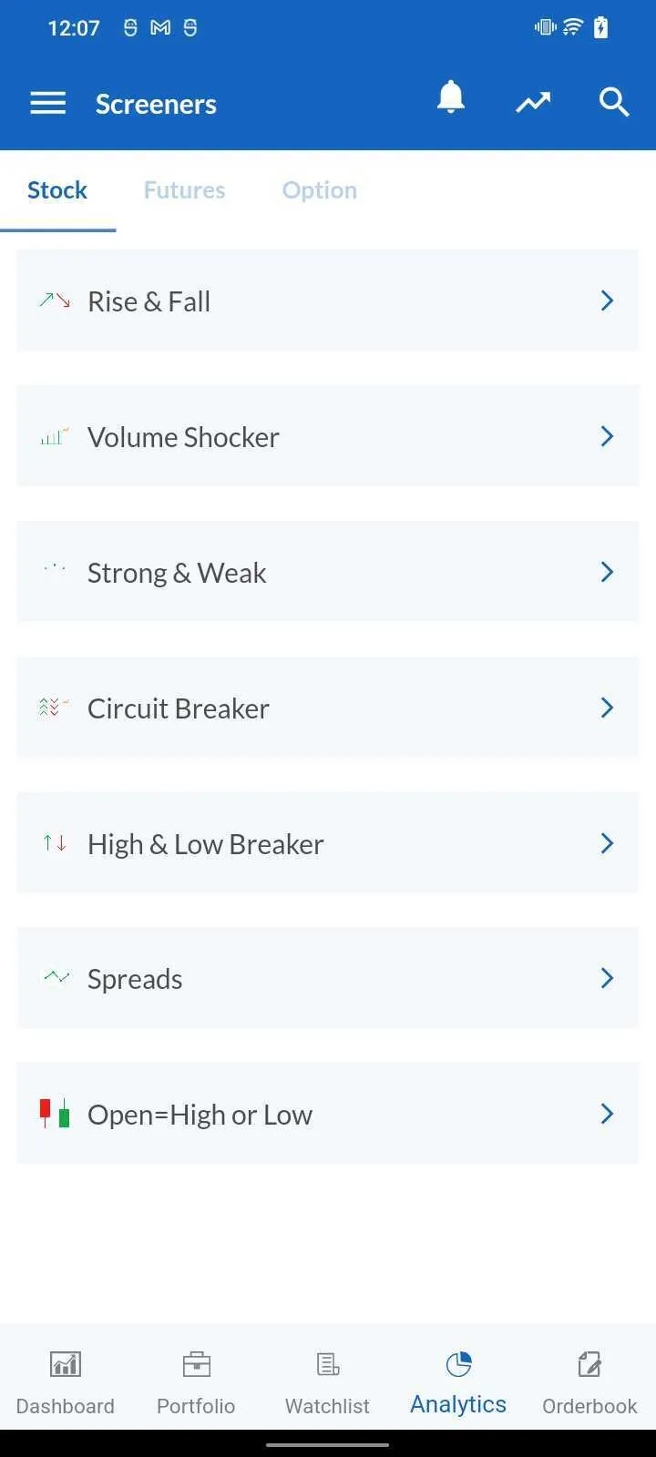Screen dimensions: 656x1457
Task: Tap the red-green candlestick icon
Action: (55, 1113)
